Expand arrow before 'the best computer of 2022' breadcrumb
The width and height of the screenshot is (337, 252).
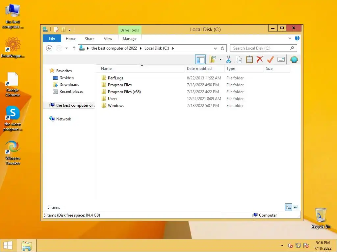(88, 48)
